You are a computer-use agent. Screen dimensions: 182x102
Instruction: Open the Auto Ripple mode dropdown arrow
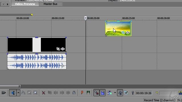point(115,93)
